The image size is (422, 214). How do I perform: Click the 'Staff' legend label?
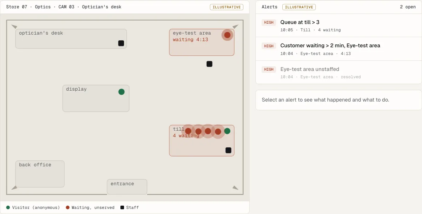tap(132, 207)
